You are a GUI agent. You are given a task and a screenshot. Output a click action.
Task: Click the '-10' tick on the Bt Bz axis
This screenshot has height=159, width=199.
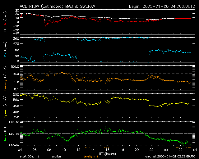coord(16,26)
